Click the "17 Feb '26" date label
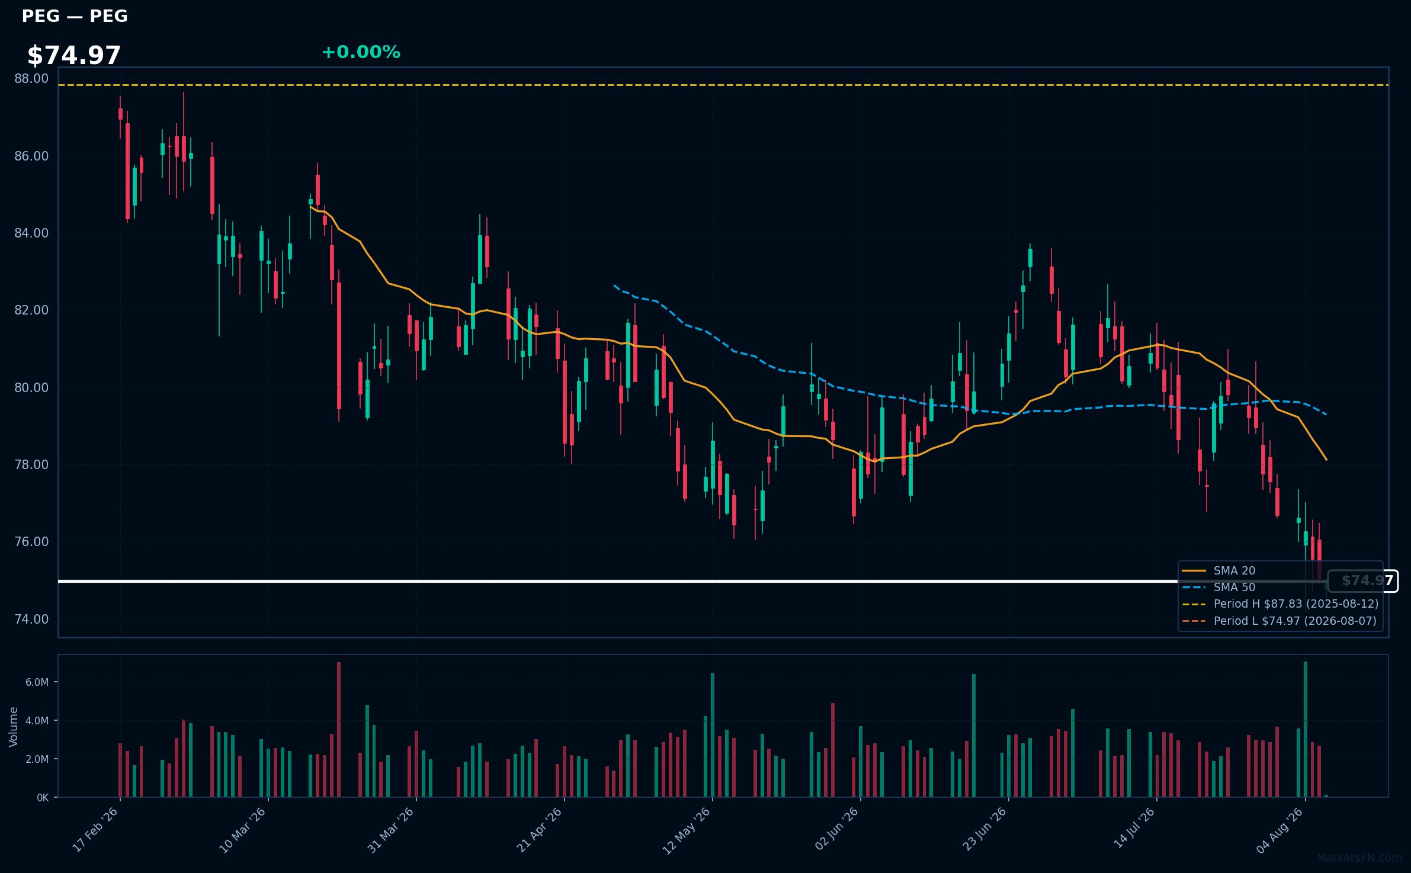The width and height of the screenshot is (1411, 873). tap(95, 830)
